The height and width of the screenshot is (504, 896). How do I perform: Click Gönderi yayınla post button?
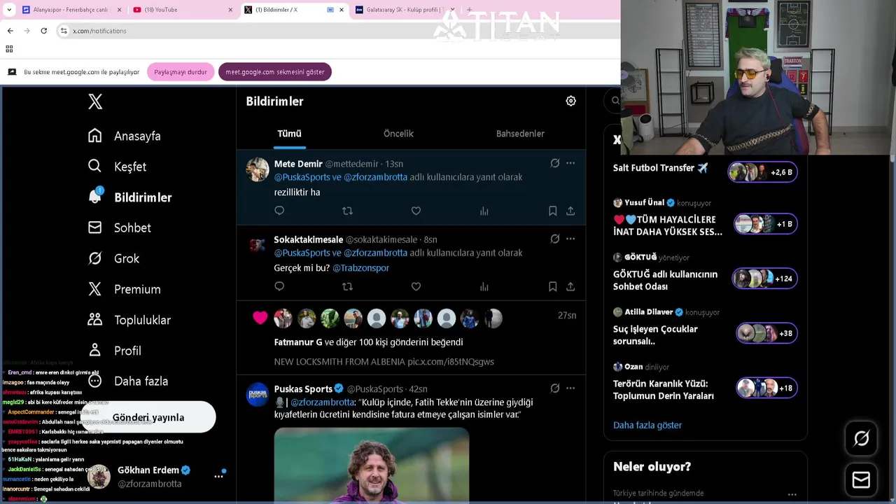pyautogui.click(x=148, y=417)
